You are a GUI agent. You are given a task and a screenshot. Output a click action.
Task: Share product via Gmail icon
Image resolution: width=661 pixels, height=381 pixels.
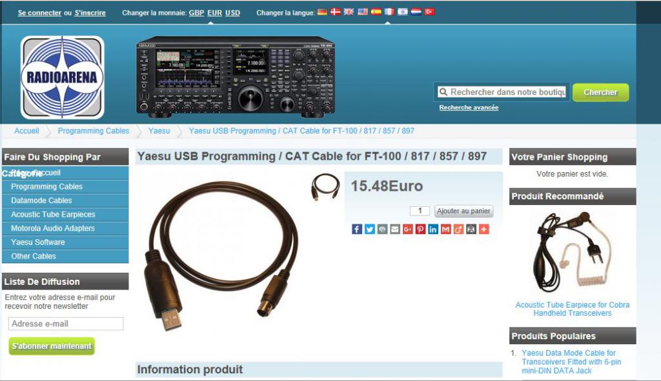(445, 229)
